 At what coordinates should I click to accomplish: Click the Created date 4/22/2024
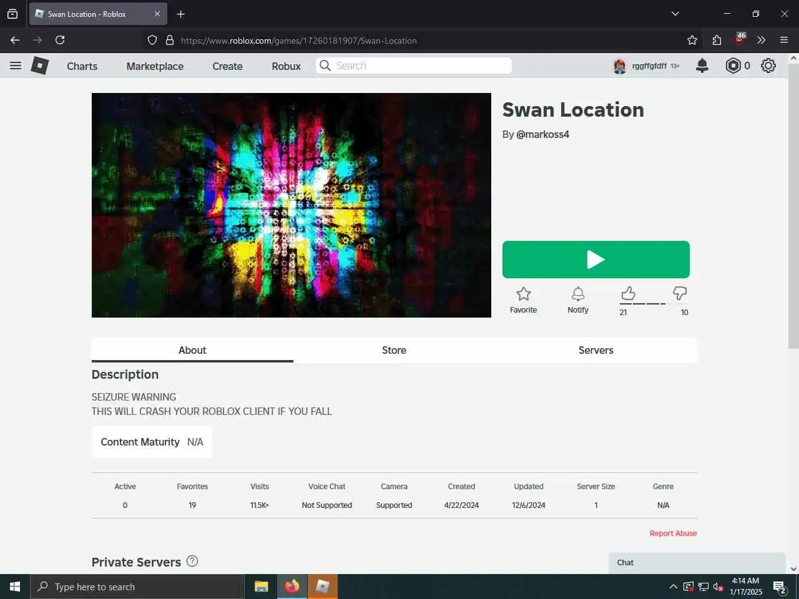click(x=461, y=505)
